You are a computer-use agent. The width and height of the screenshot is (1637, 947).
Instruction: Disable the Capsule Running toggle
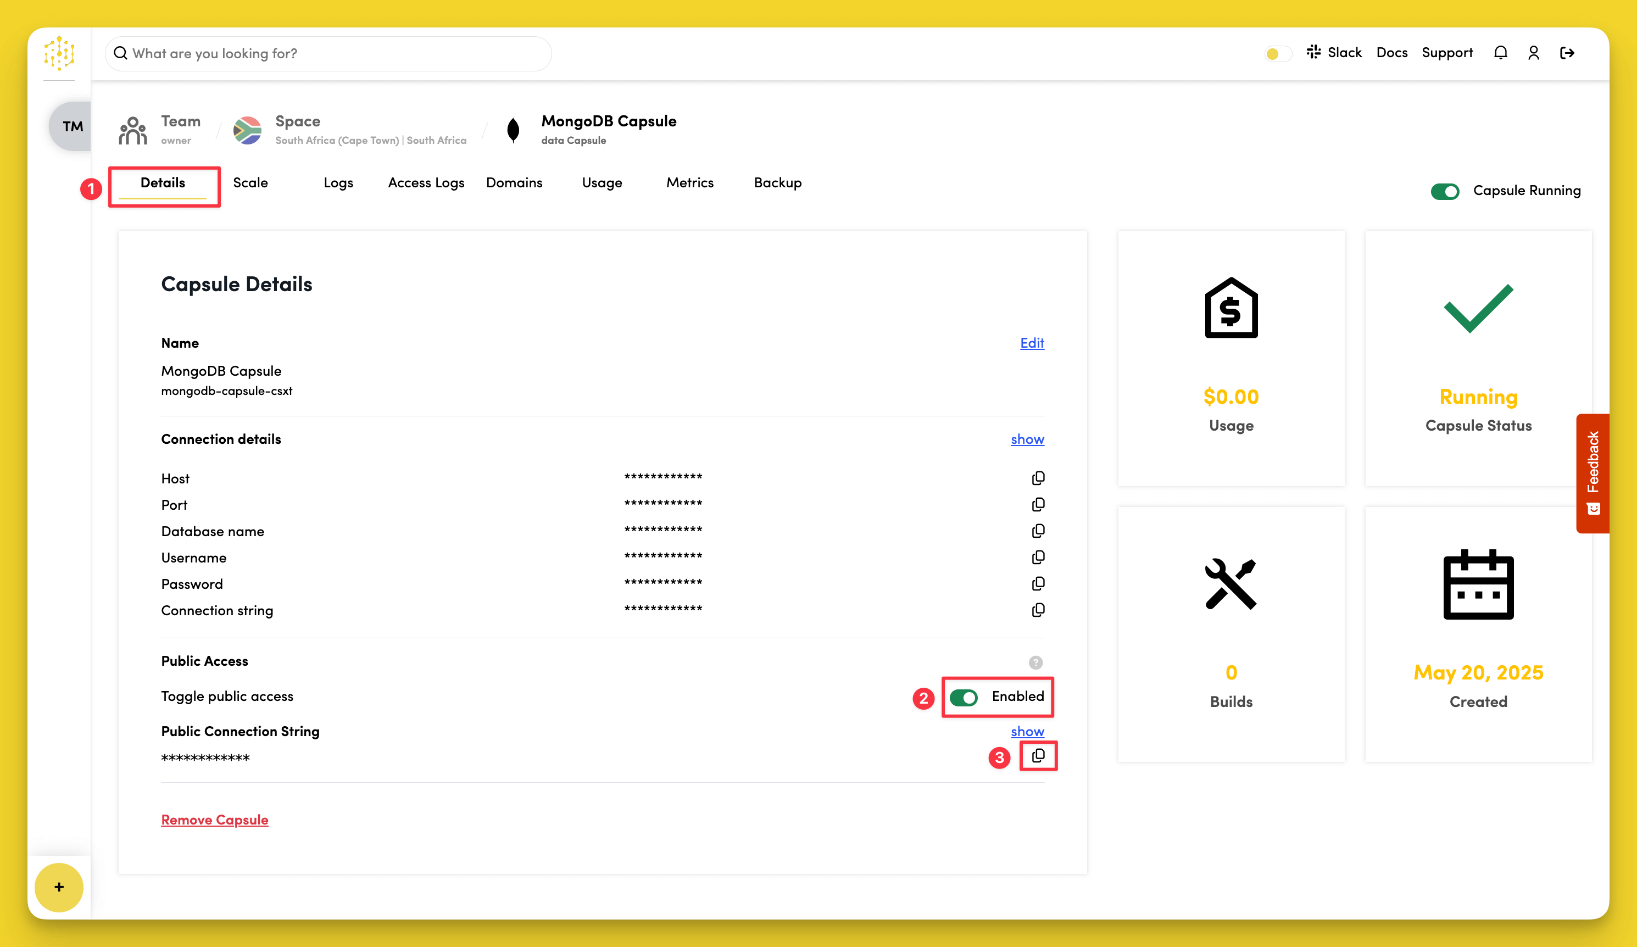tap(1445, 191)
